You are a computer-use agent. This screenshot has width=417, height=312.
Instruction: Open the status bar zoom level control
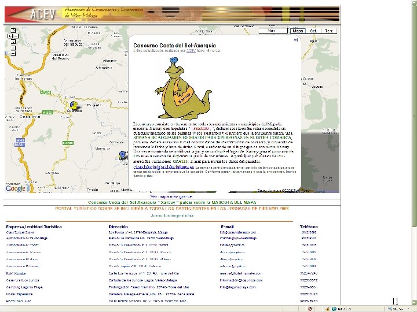(x=398, y=309)
